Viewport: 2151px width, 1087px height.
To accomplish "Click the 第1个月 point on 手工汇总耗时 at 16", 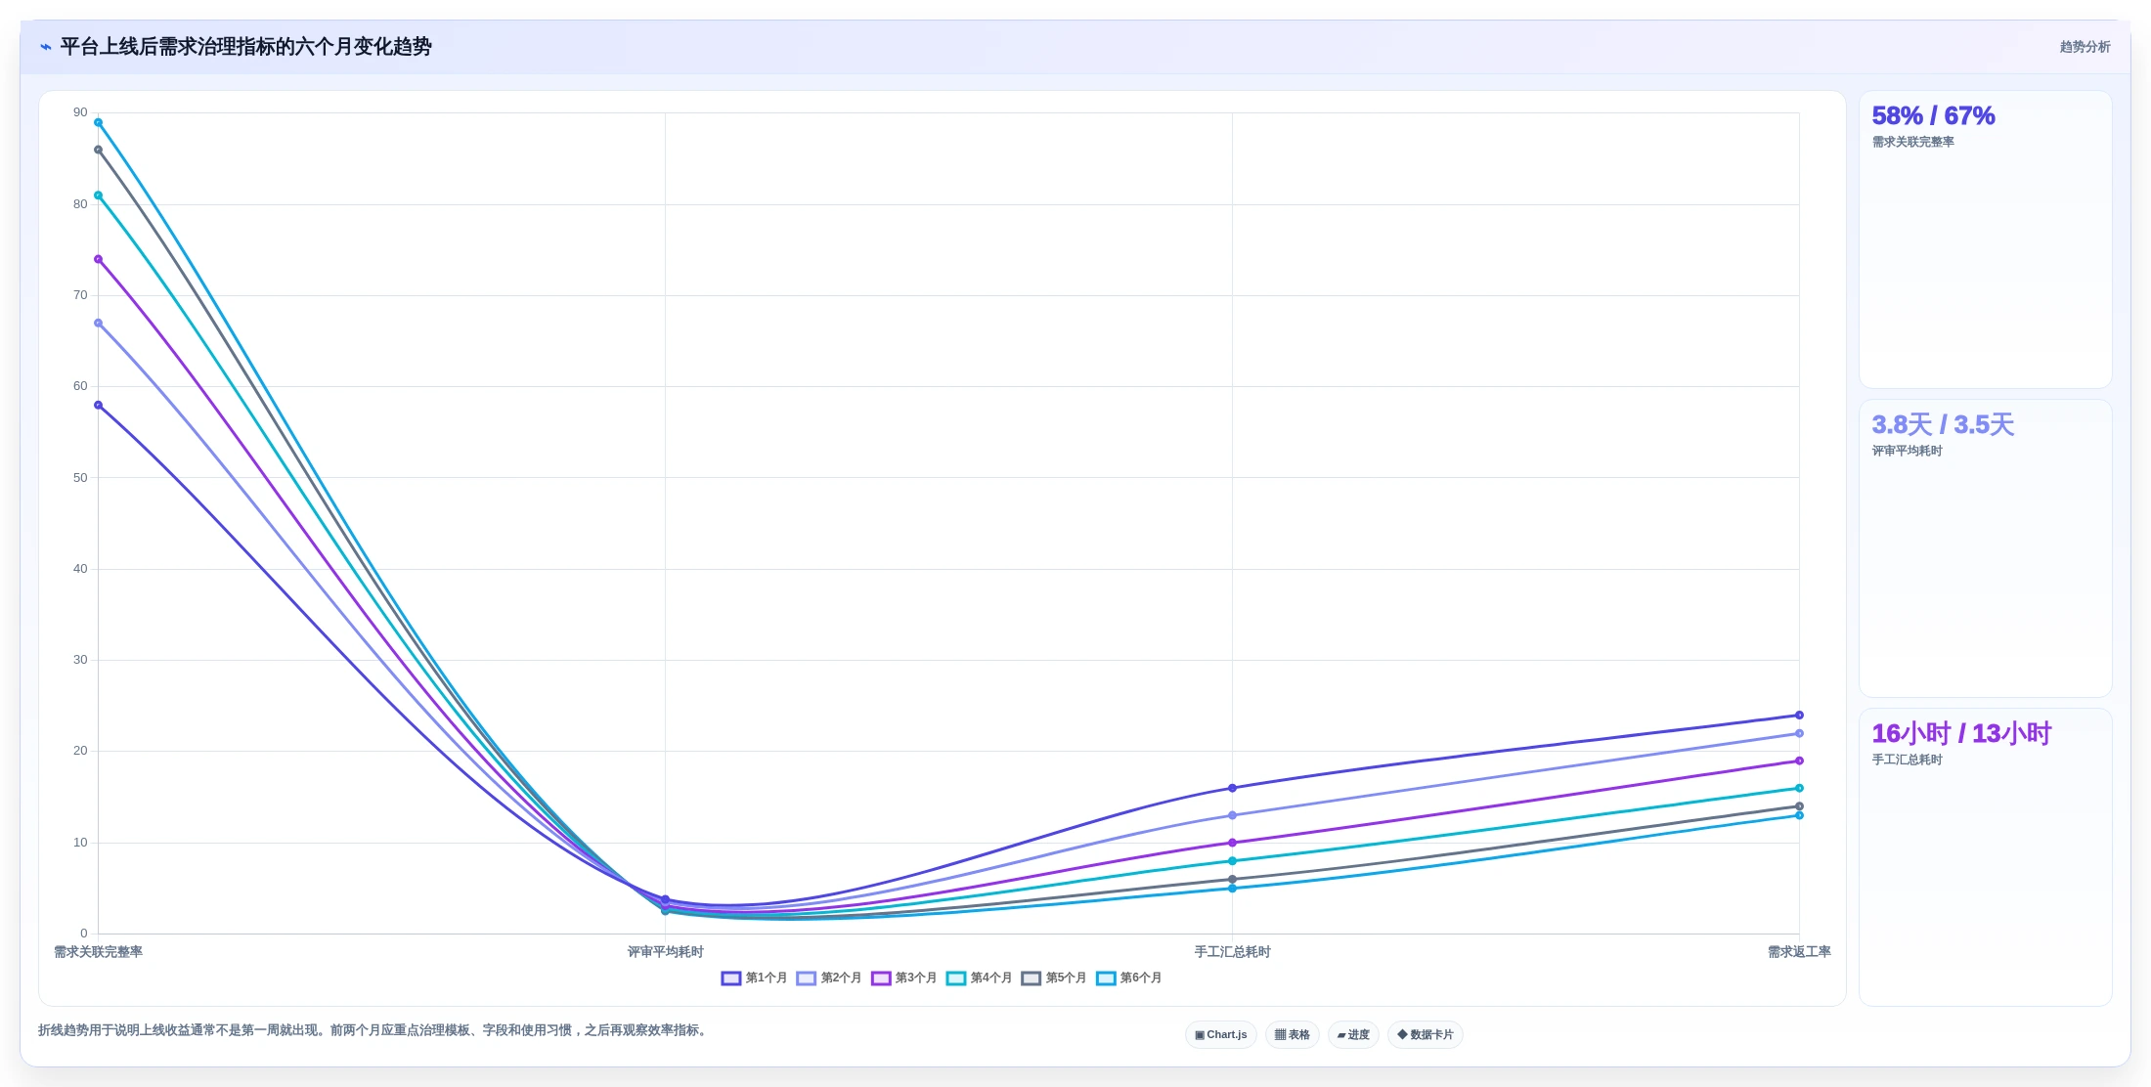I will coord(1232,788).
